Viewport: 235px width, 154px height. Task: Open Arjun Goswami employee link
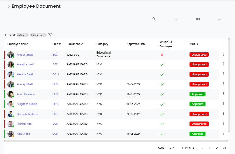coord(26,94)
